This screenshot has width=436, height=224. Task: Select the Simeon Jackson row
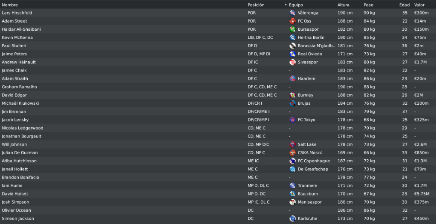(218, 218)
